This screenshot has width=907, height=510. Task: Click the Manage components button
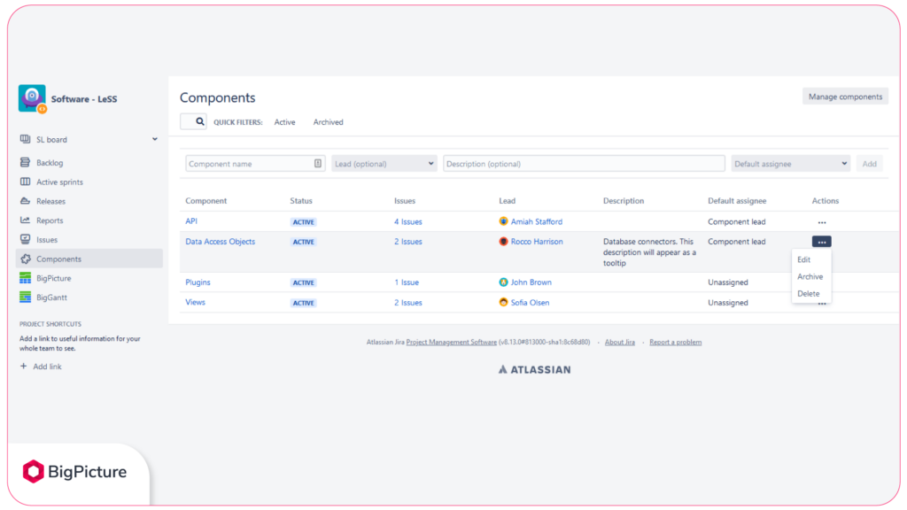(x=844, y=97)
